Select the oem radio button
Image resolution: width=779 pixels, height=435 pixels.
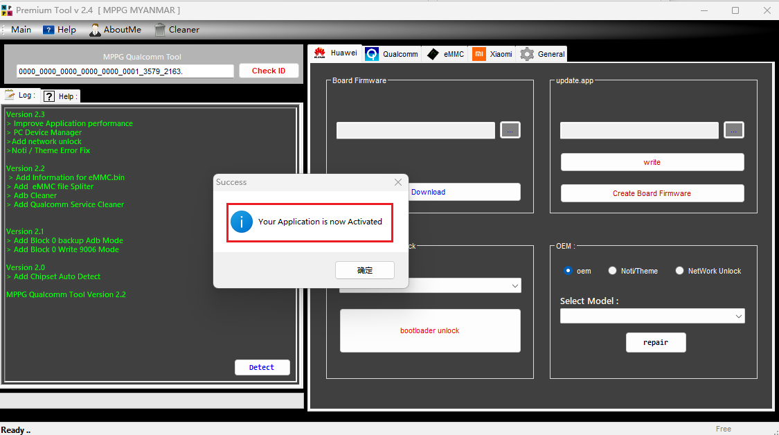point(568,271)
